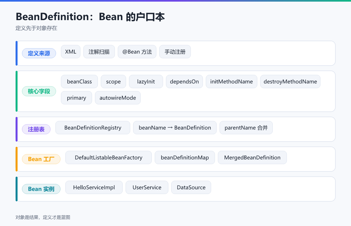Select the MergedBeanDefinition chip

252,157
